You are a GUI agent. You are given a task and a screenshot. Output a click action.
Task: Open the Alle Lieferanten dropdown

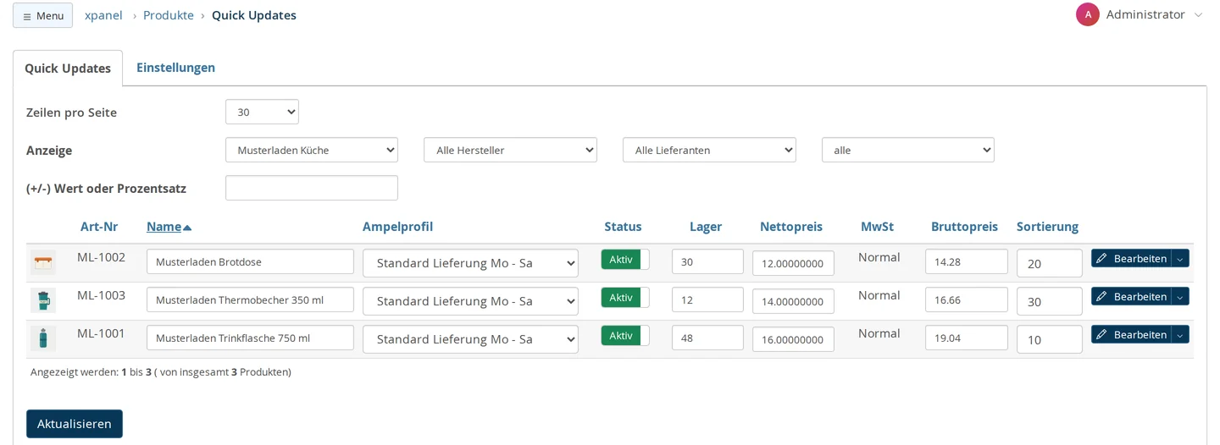(x=709, y=150)
